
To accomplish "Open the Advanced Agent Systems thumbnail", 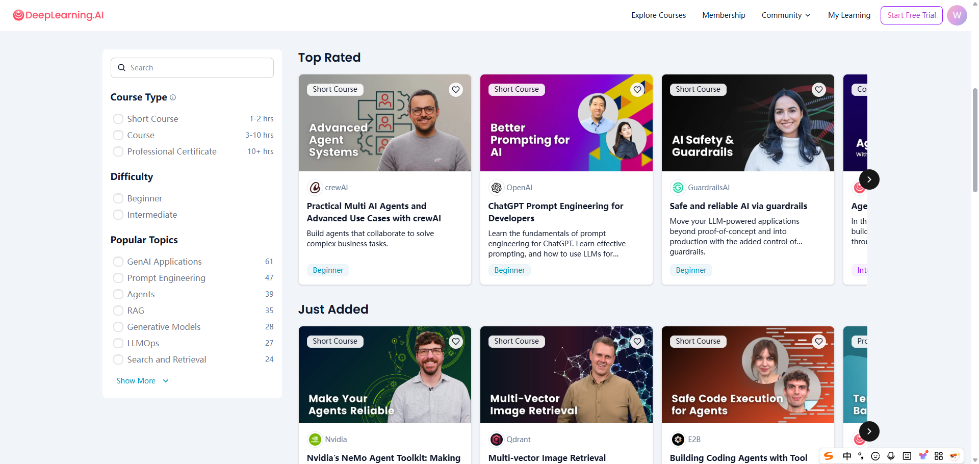I will point(385,123).
